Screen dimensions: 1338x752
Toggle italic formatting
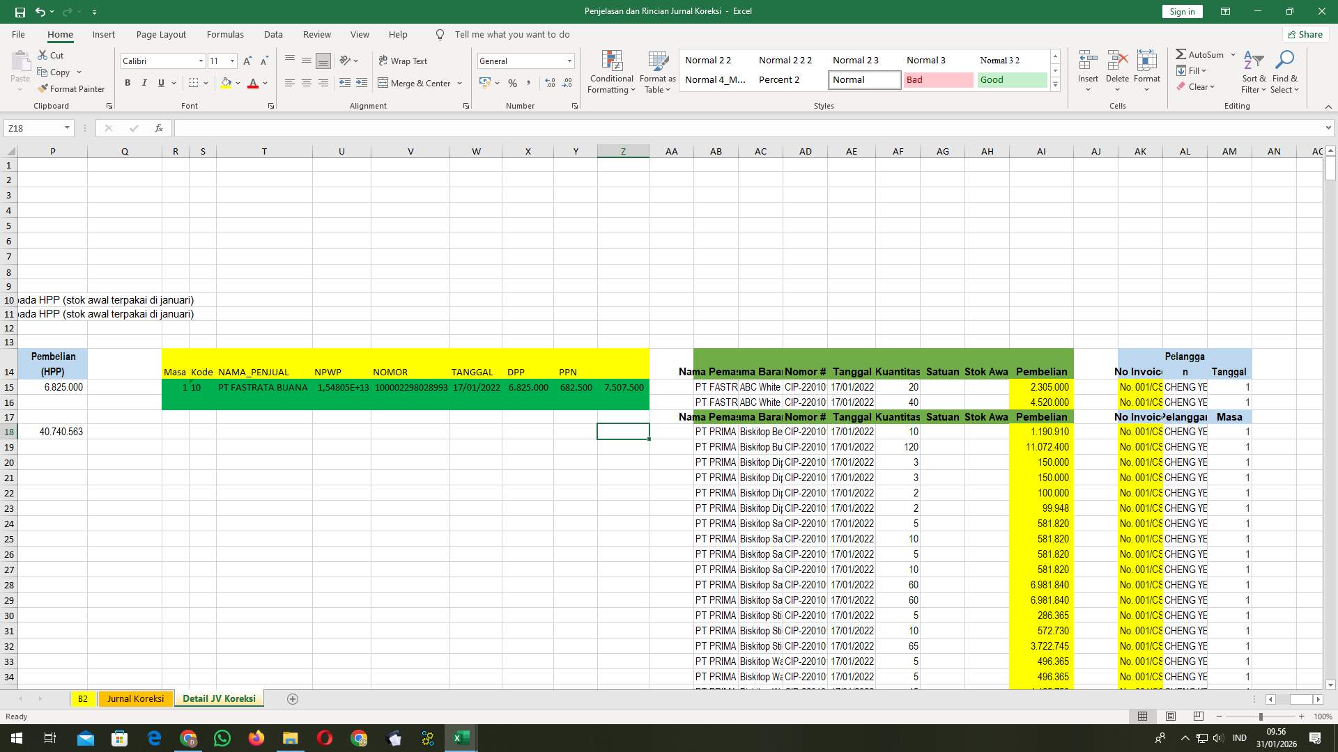[x=144, y=83]
